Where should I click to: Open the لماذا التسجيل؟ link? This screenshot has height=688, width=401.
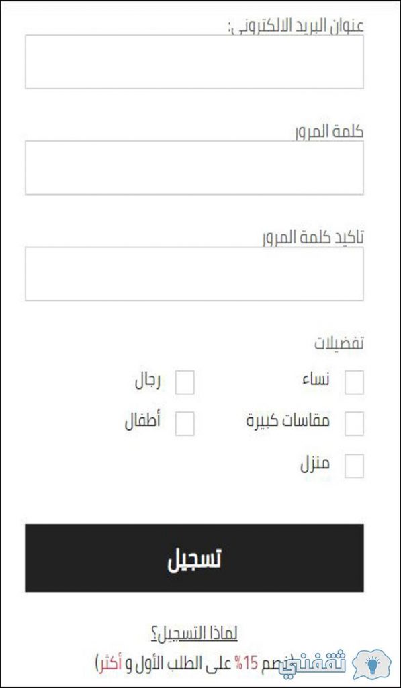tap(194, 634)
